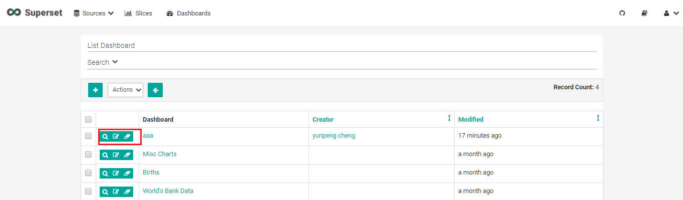Open the GitHub repository icon
The width and height of the screenshot is (683, 200).
(622, 13)
